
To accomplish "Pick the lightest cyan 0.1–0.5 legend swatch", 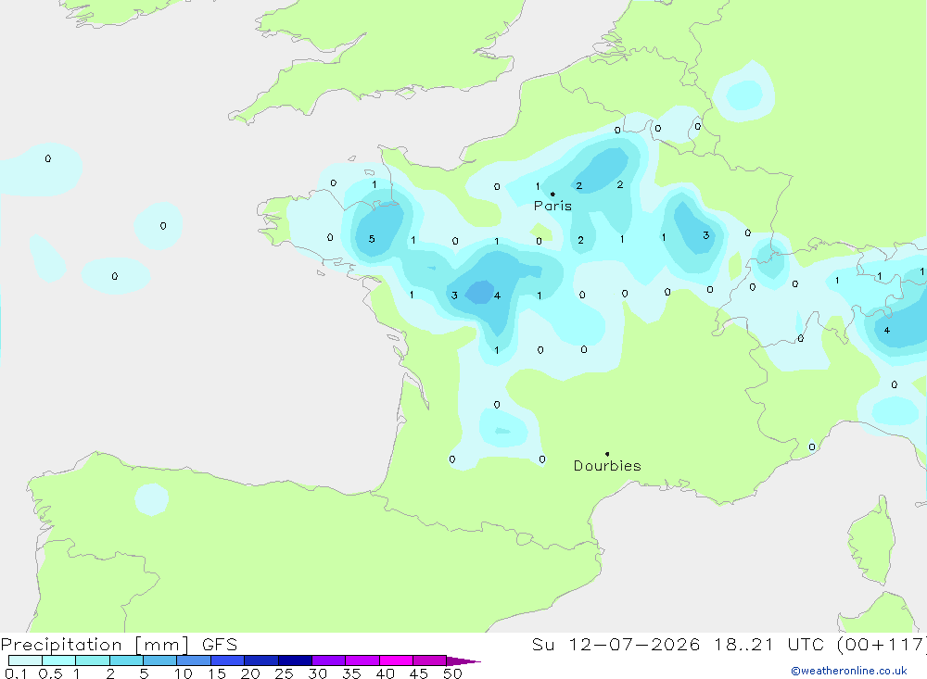I will [x=25, y=660].
